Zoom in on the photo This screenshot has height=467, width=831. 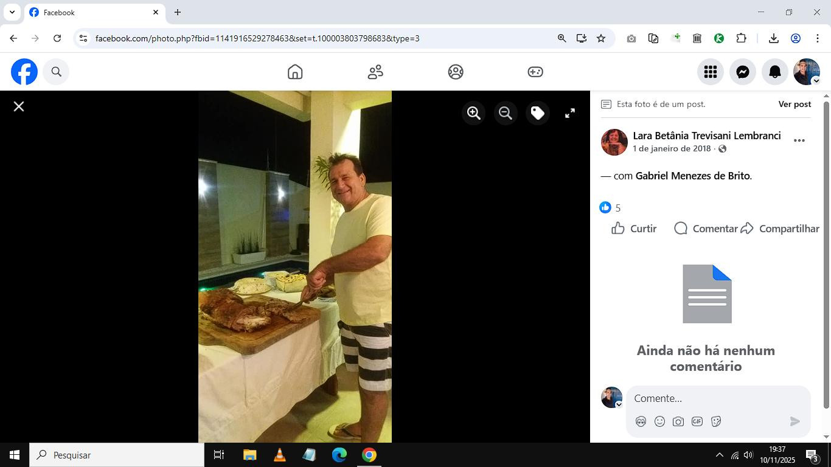(474, 113)
